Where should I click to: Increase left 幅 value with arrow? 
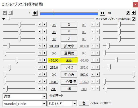pyautogui.click(x=45, y=89)
